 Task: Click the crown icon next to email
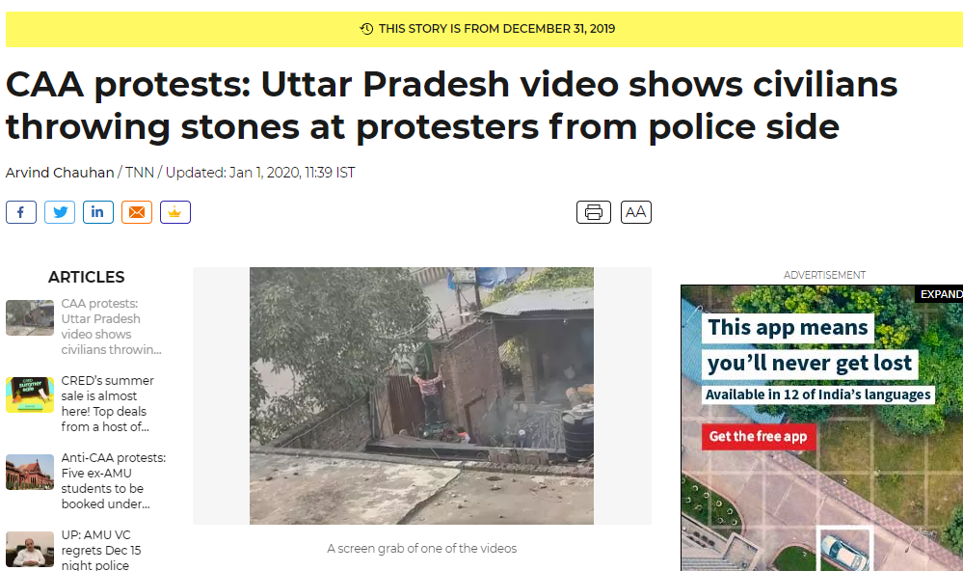click(175, 212)
